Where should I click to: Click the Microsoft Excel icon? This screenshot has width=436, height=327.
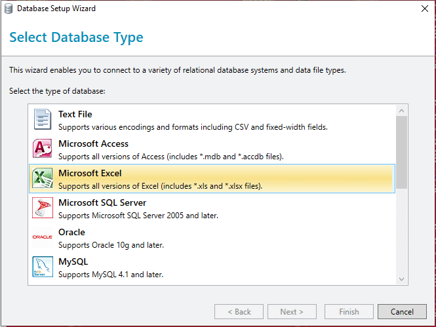coord(42,178)
